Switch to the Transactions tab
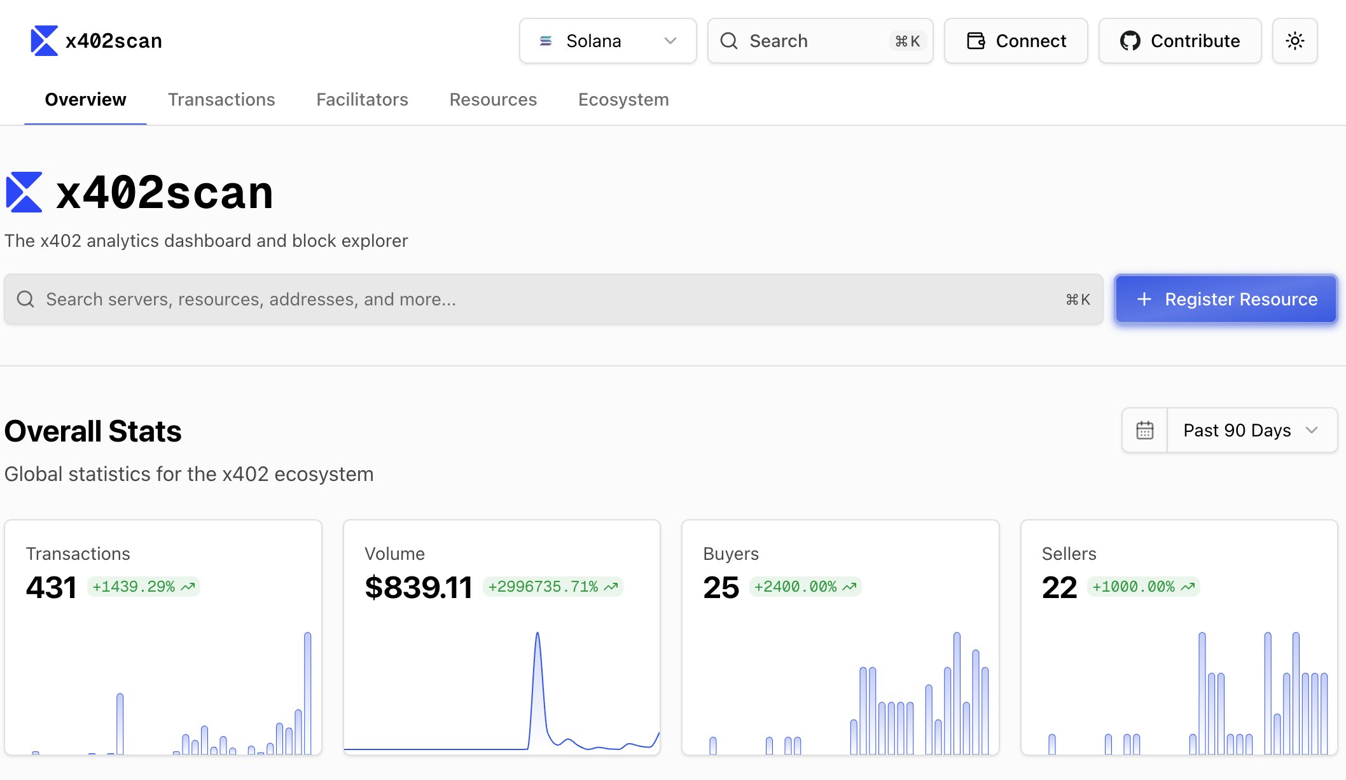This screenshot has height=780, width=1346. 221,99
